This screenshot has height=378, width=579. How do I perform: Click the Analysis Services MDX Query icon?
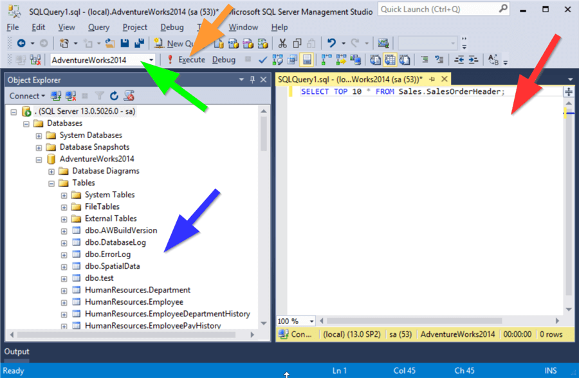(234, 44)
